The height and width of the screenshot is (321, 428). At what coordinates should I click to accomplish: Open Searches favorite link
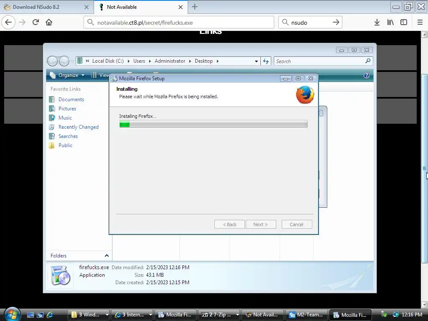[68, 136]
